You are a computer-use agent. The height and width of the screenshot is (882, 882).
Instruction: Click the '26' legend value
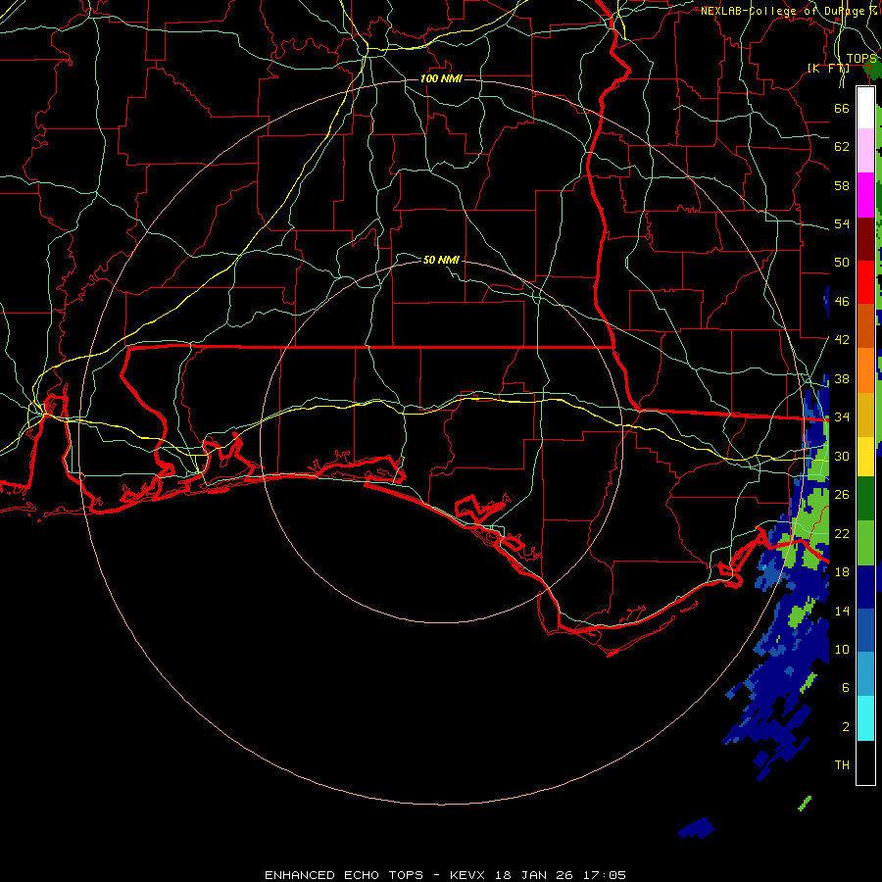pyautogui.click(x=842, y=495)
